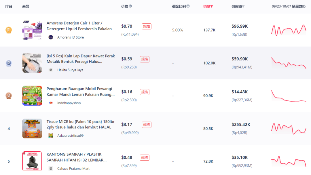
Task: Open Cahaya Pratama Mart store link
Action: [x=73, y=168]
